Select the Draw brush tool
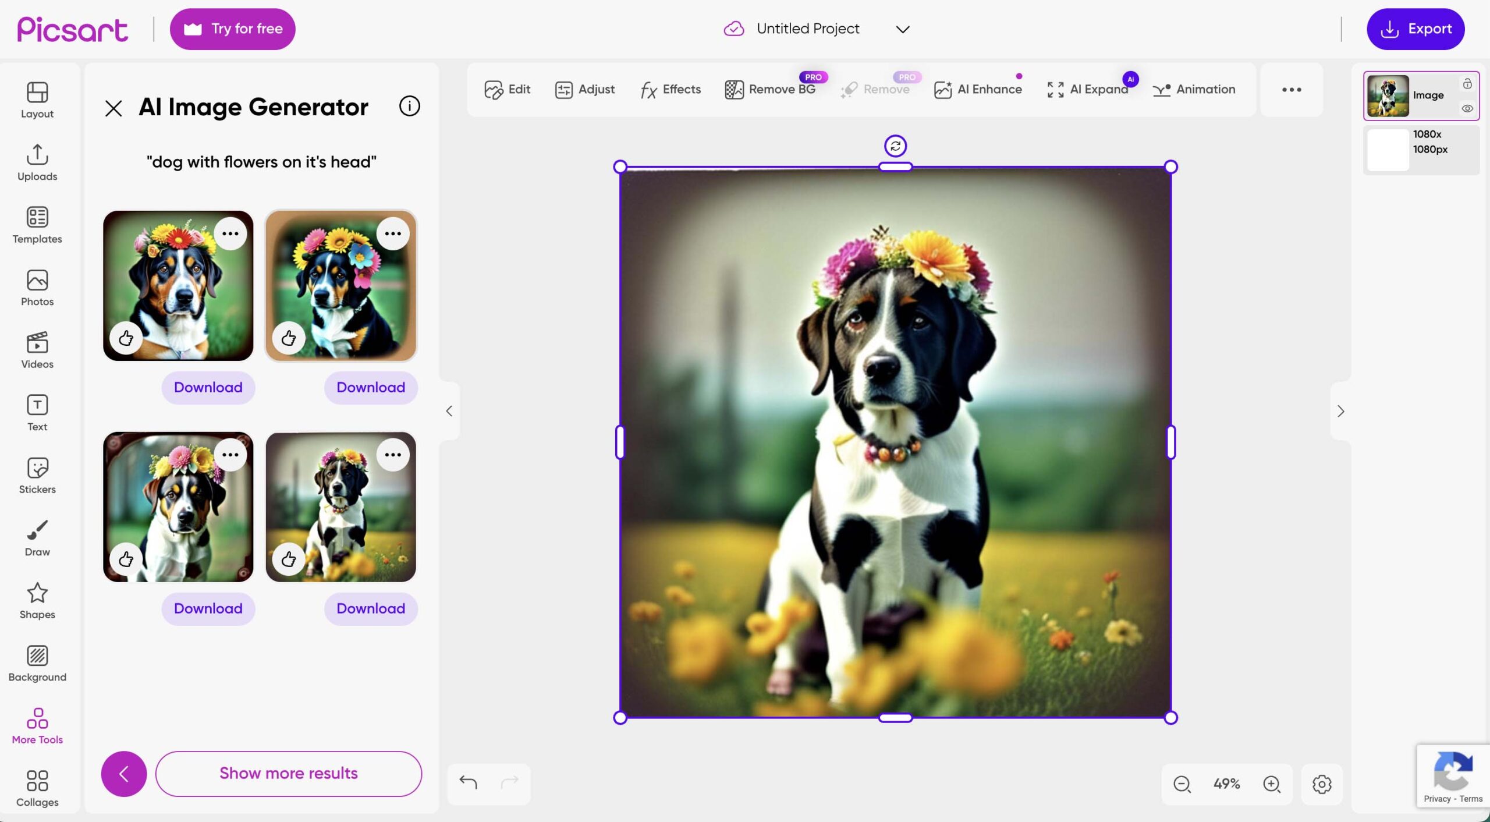 pyautogui.click(x=37, y=537)
